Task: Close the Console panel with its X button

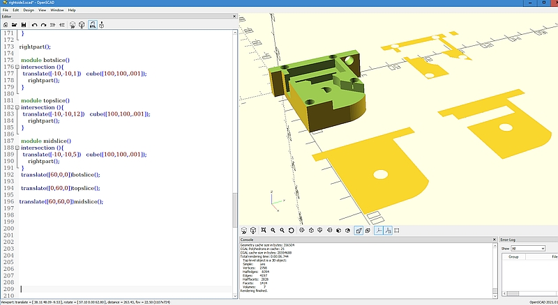Action: 494,239
